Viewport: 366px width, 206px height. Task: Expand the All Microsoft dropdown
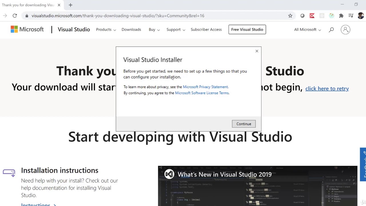[307, 29]
